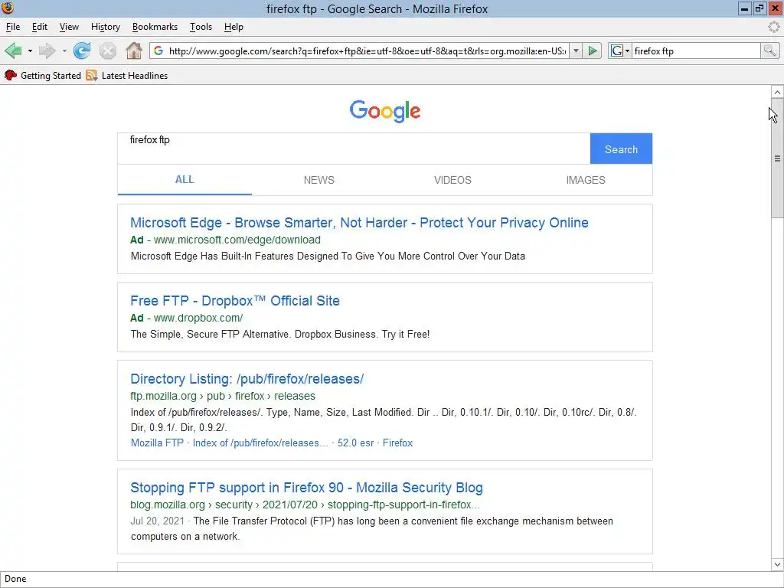
Task: Click the blog.mozilla.org breadcrumb URL text
Action: point(305,505)
